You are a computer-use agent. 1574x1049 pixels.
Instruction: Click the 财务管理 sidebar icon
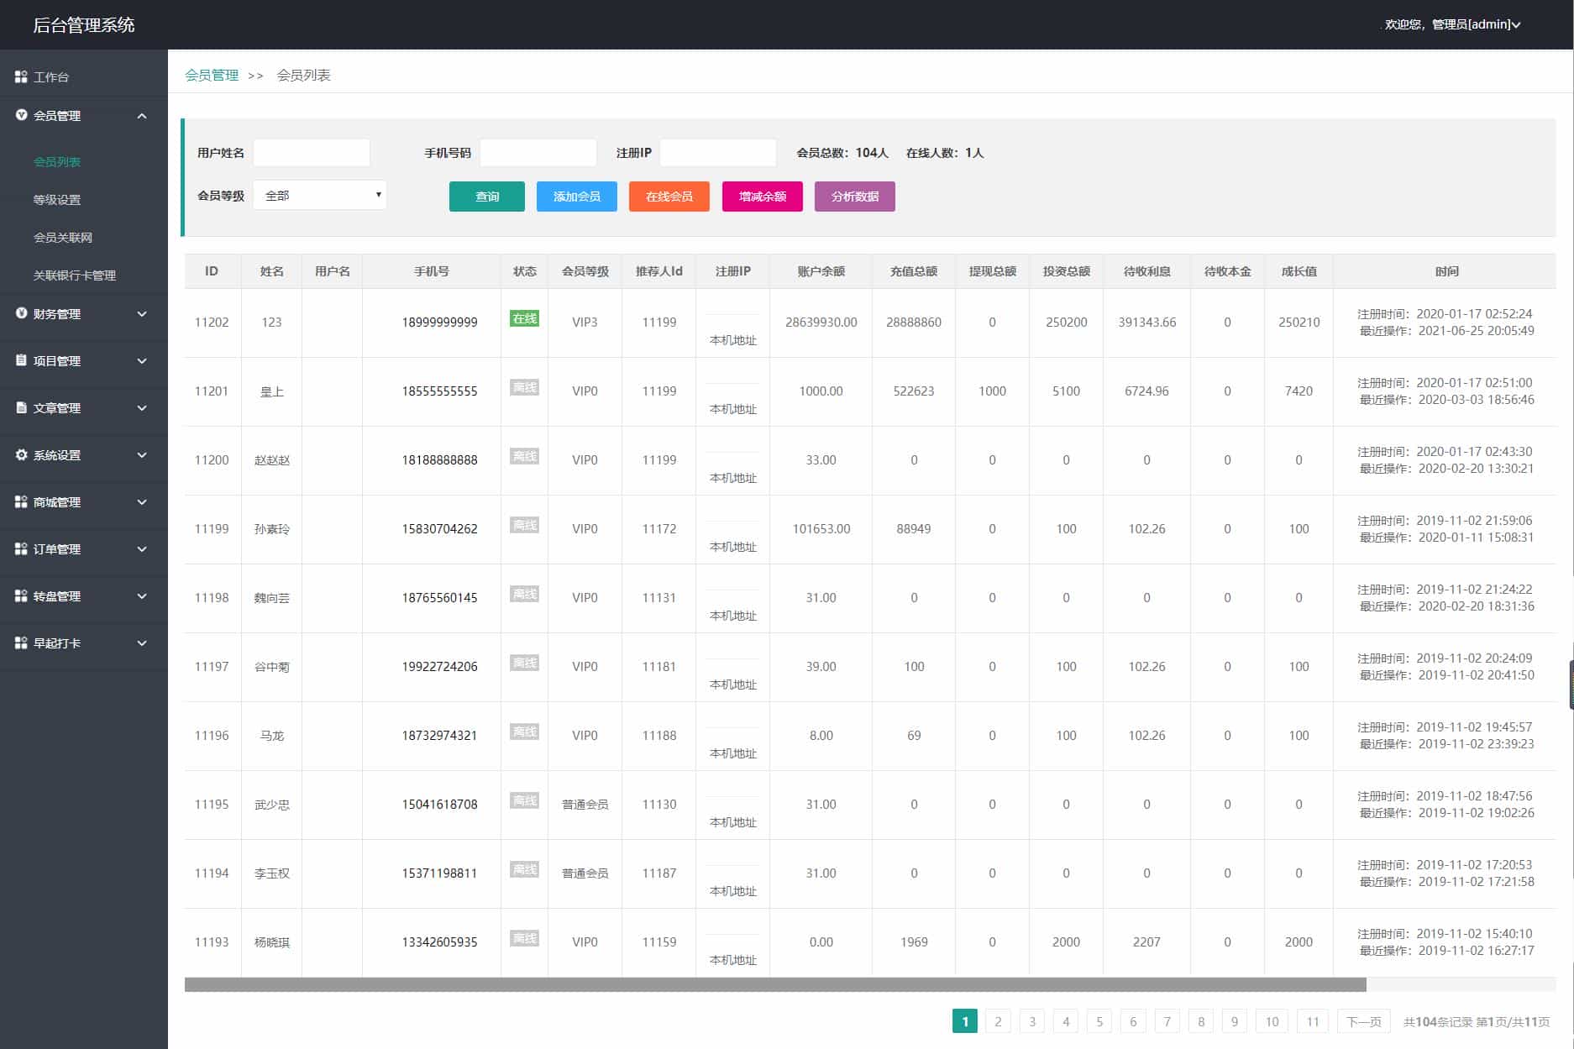(21, 313)
